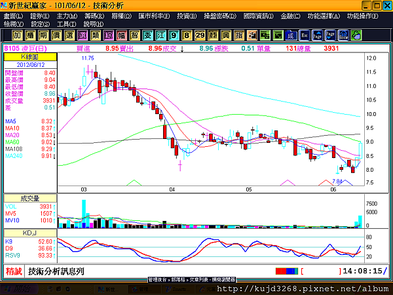The height and width of the screenshot is (295, 393).
Task: Click the 11.75 high price marker
Action: tap(88, 58)
